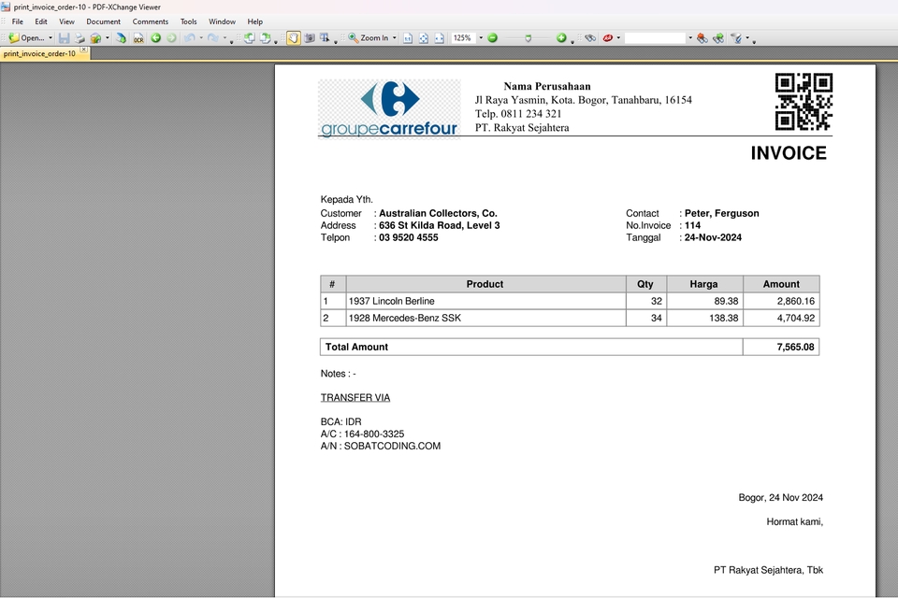Click the groupecarrefour logo image
The image size is (898, 598).
coord(389,108)
